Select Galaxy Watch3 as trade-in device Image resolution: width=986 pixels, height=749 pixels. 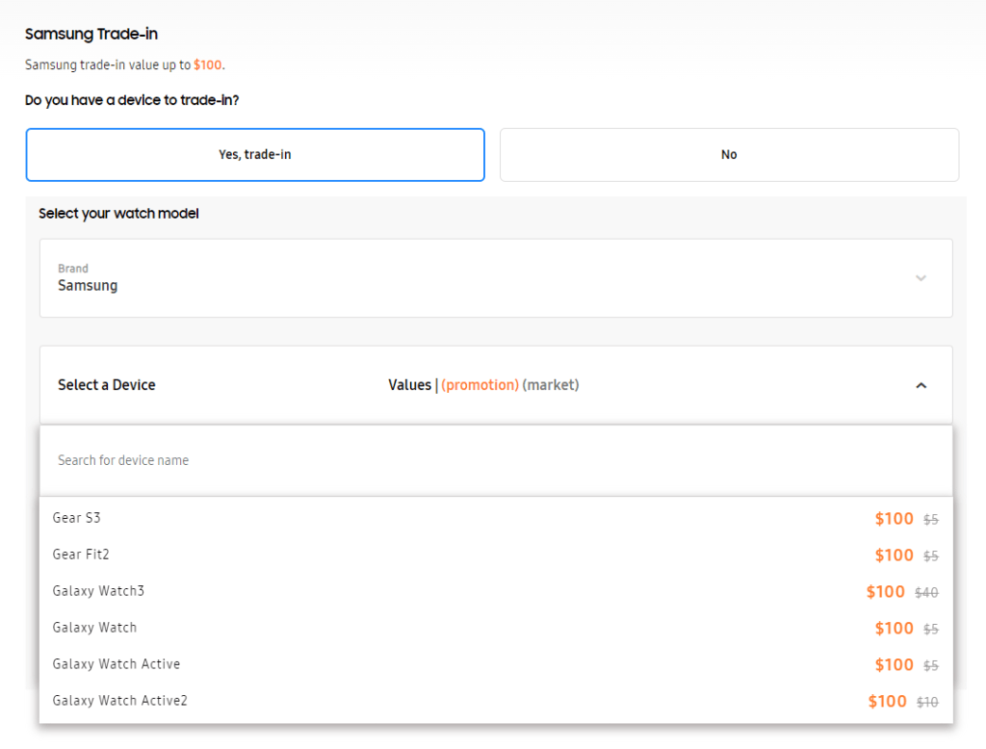pos(98,591)
